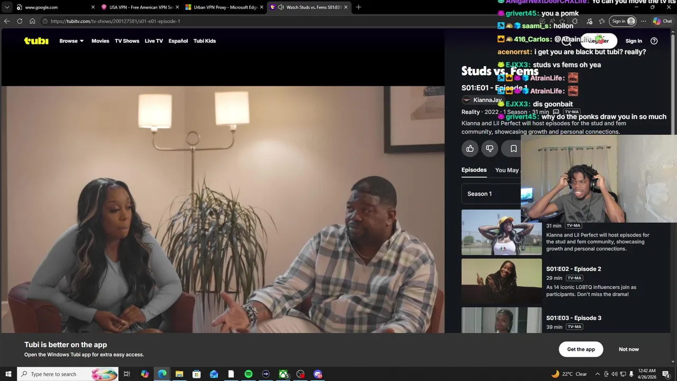Open File Explorer from taskbar

pyautogui.click(x=179, y=374)
